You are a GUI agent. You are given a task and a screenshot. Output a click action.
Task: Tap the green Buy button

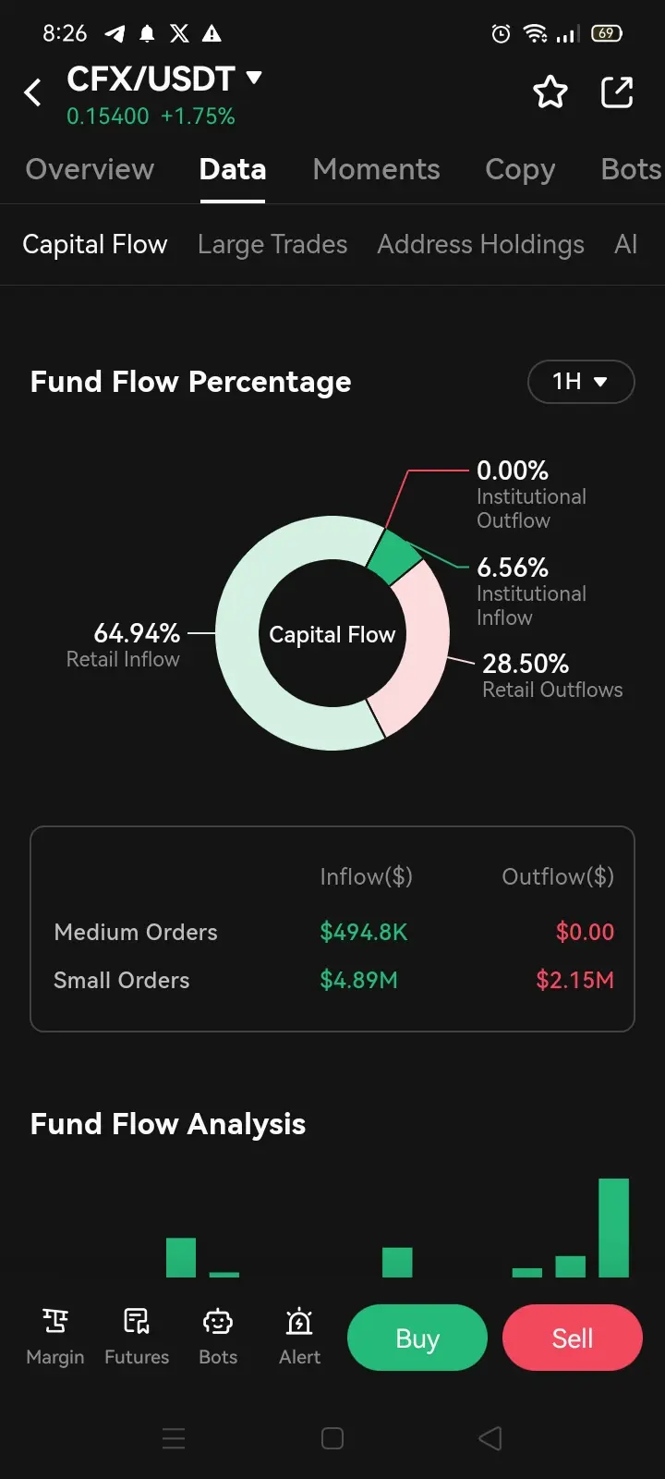pyautogui.click(x=417, y=1338)
